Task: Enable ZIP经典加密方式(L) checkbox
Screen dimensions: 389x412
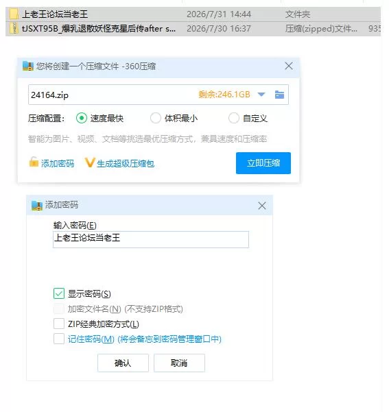Action: click(59, 324)
